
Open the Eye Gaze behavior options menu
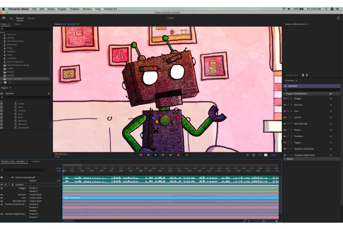tap(331, 105)
